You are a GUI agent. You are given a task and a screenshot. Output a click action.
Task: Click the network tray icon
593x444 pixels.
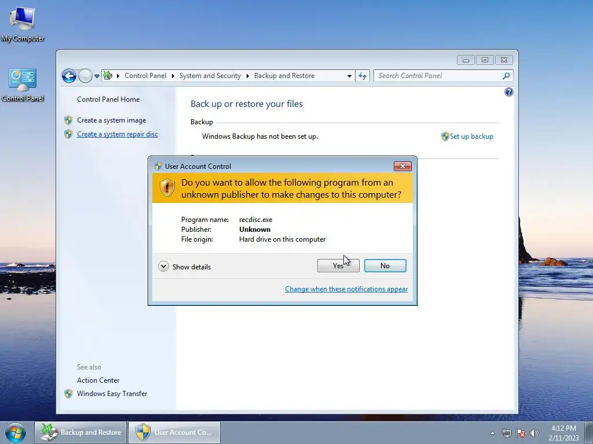click(506, 433)
